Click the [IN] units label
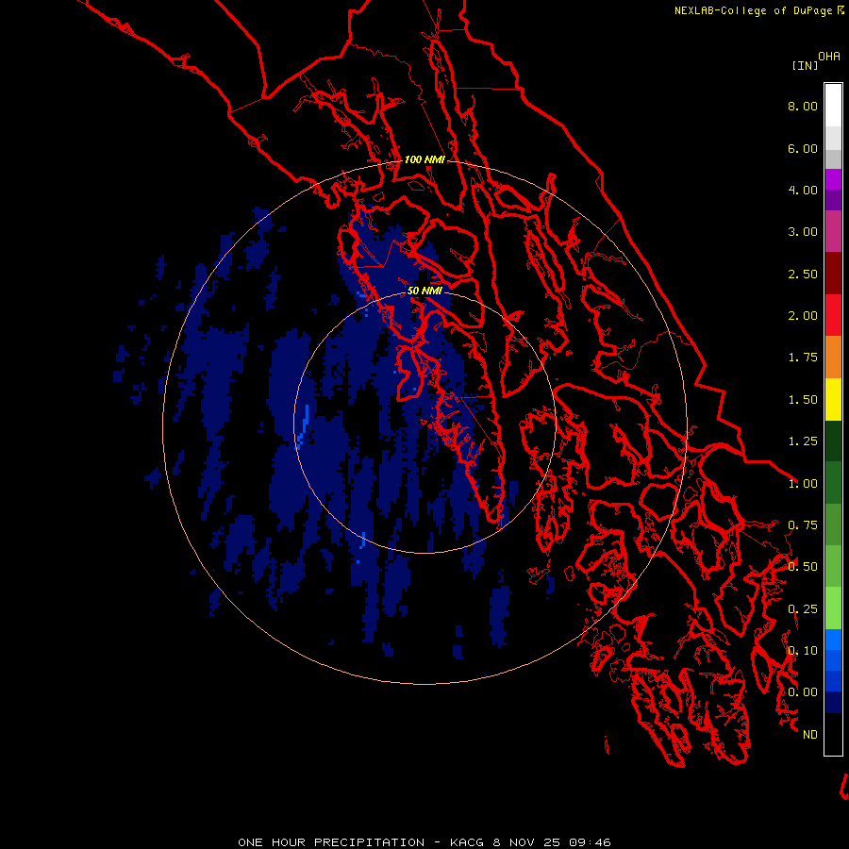Image resolution: width=849 pixels, height=849 pixels. pyautogui.click(x=805, y=65)
